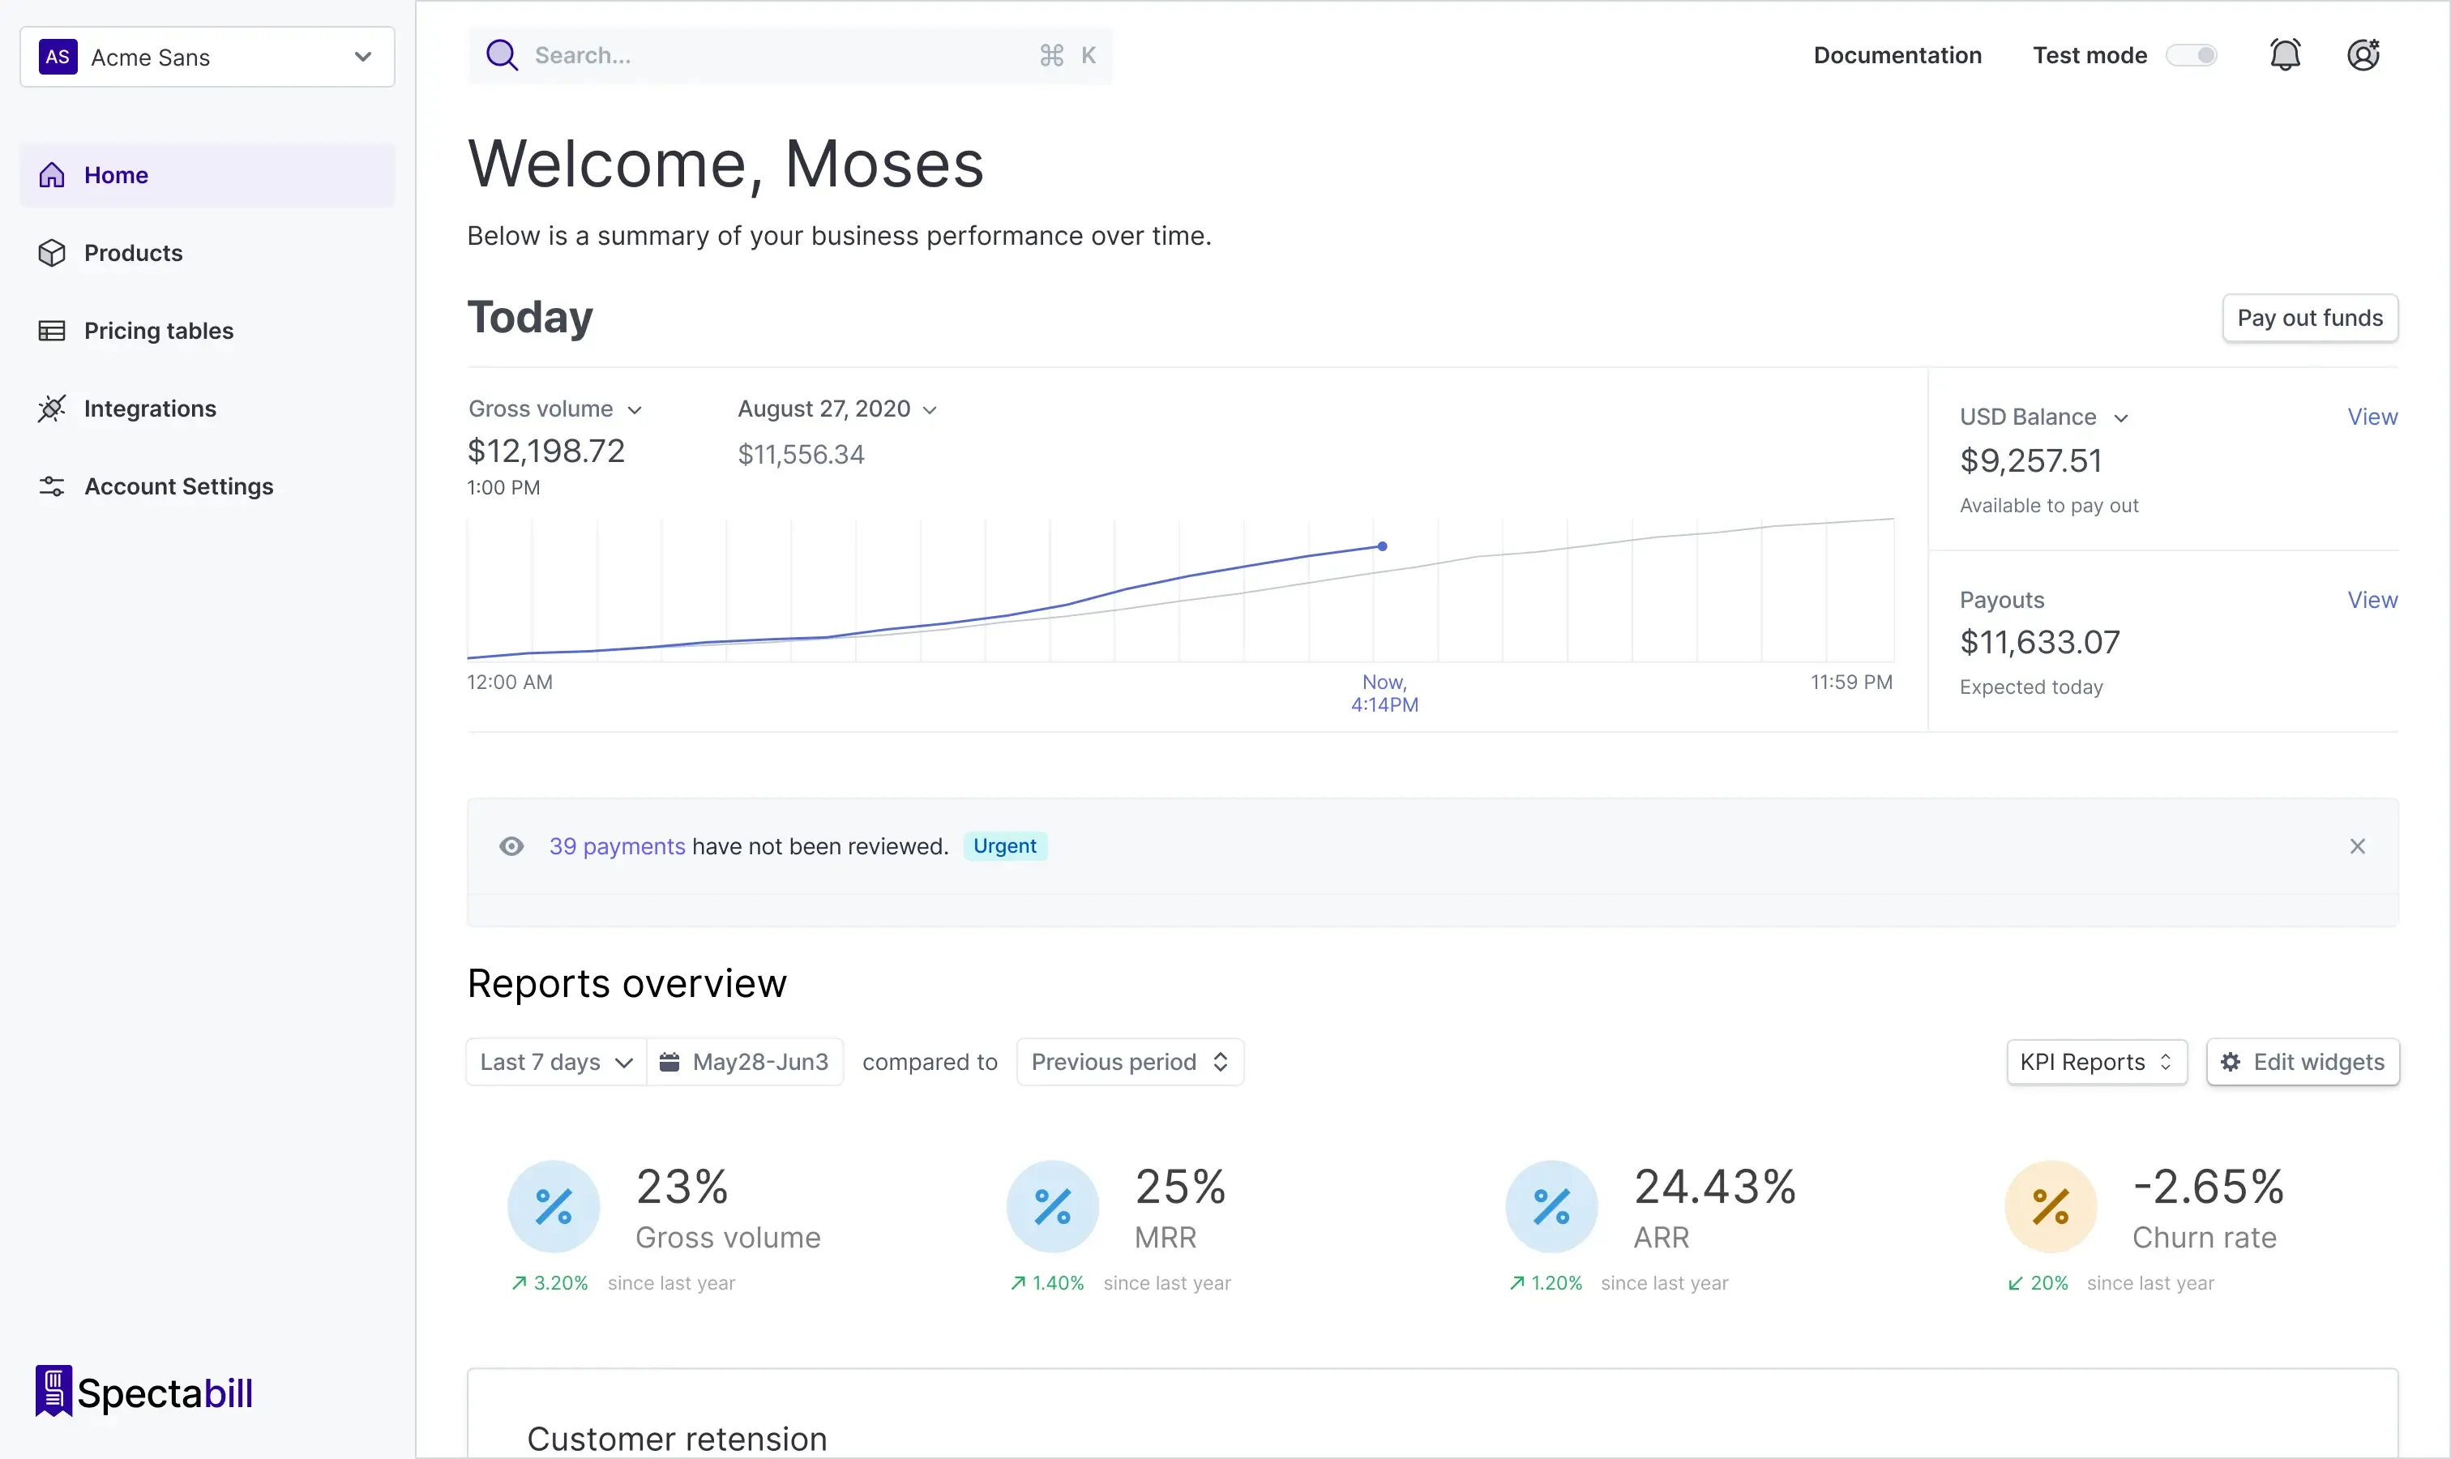Click the current-time point on the chart
This screenshot has height=1459, width=2451.
click(1382, 546)
